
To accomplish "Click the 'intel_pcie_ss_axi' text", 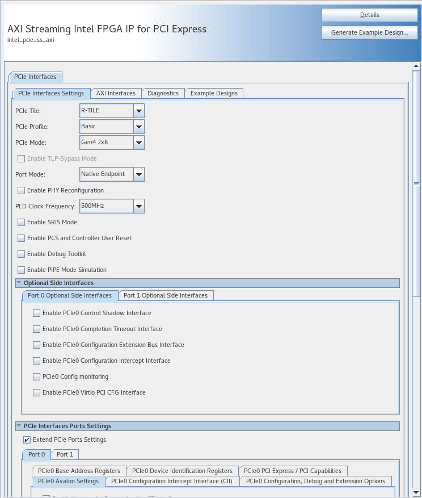I will (x=31, y=40).
